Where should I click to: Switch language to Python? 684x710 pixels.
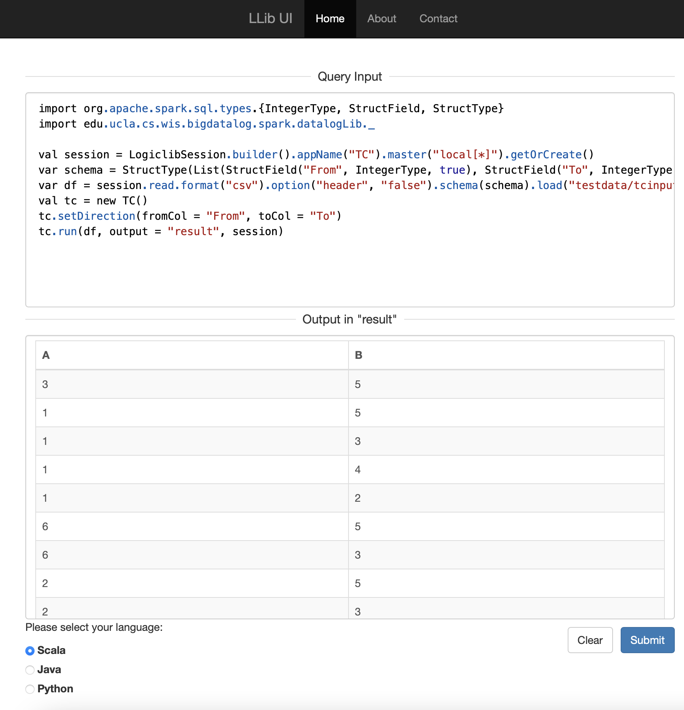[30, 689]
